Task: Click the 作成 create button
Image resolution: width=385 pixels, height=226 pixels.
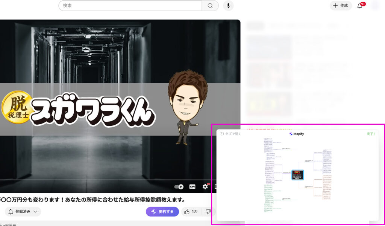Action: [340, 6]
